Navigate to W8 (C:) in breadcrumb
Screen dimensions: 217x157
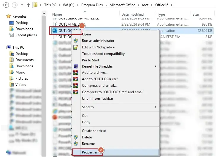pos(69,5)
